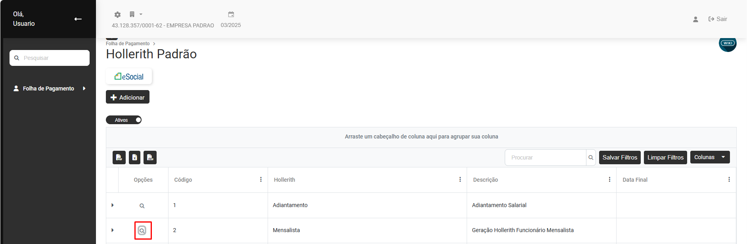Collapse sidebar with the left arrow
The height and width of the screenshot is (244, 747).
pyautogui.click(x=78, y=19)
